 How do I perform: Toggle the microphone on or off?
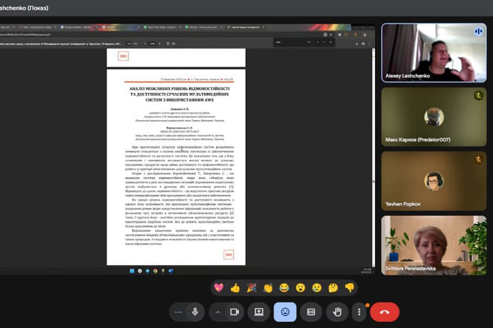pyautogui.click(x=194, y=312)
